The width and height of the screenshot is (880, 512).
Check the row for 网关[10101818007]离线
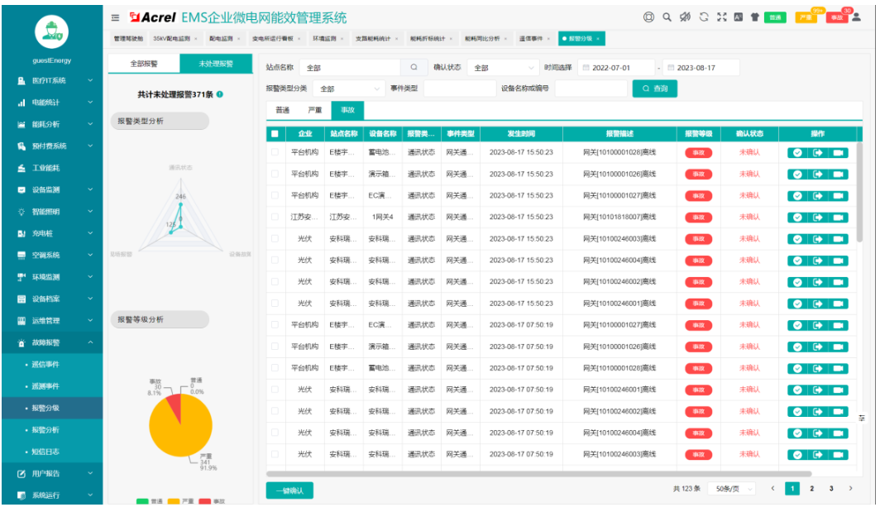[x=275, y=217]
